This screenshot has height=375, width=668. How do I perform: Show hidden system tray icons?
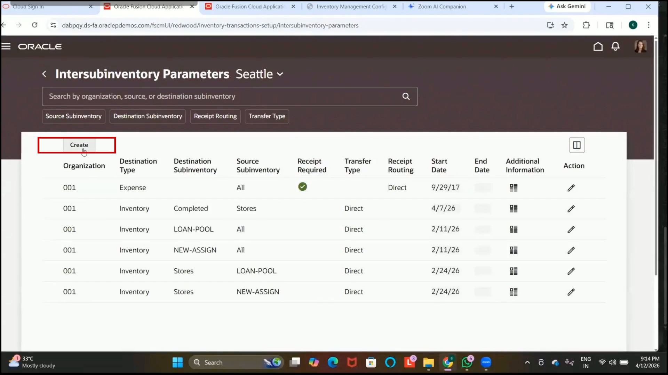pyautogui.click(x=527, y=362)
